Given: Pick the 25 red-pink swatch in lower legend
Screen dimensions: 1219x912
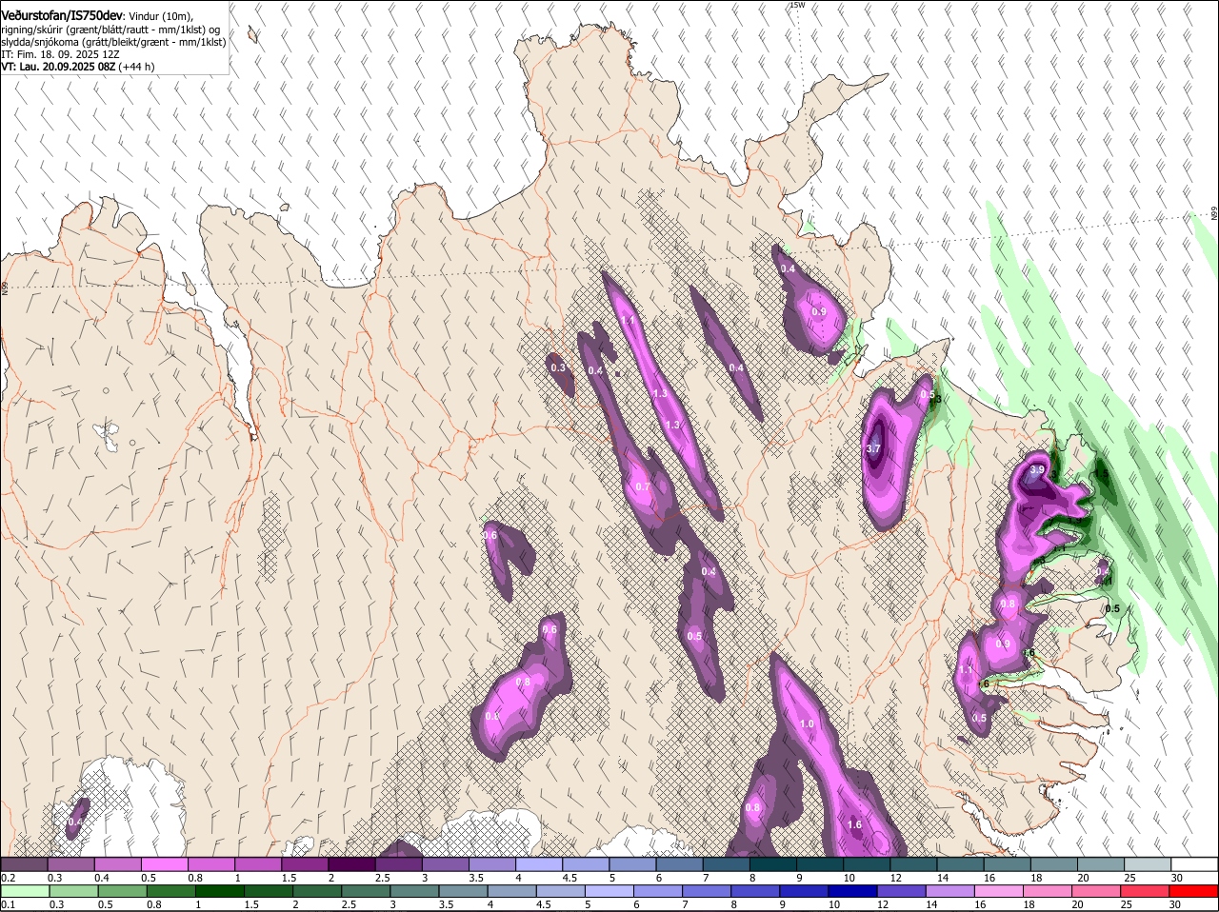Looking at the screenshot, I should [1145, 891].
